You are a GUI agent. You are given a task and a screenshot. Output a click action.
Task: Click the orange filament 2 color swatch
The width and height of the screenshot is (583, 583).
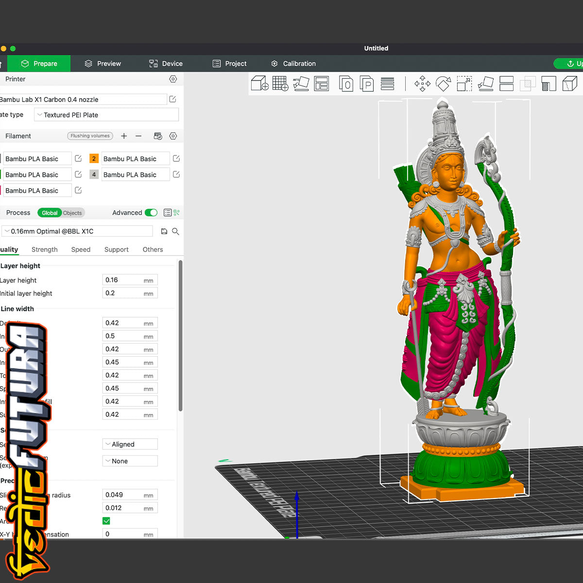click(x=94, y=159)
